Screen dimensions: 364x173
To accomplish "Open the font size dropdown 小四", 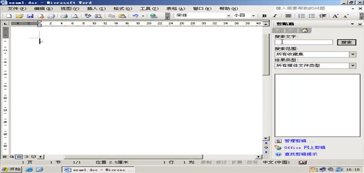I will [253, 16].
